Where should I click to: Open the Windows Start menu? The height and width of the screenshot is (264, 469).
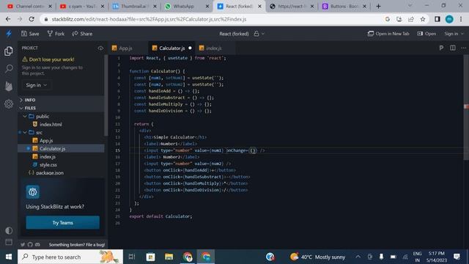click(x=9, y=257)
